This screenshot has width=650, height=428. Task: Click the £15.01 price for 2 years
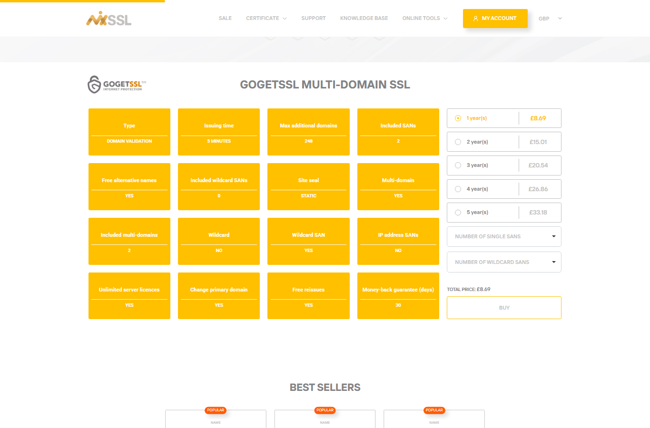[x=538, y=142]
